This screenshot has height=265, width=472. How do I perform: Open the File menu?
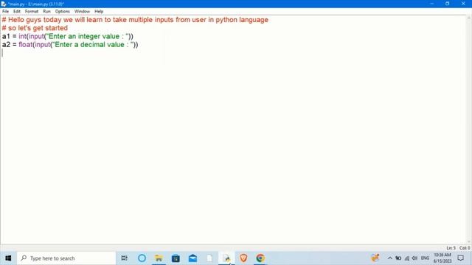[x=5, y=12]
